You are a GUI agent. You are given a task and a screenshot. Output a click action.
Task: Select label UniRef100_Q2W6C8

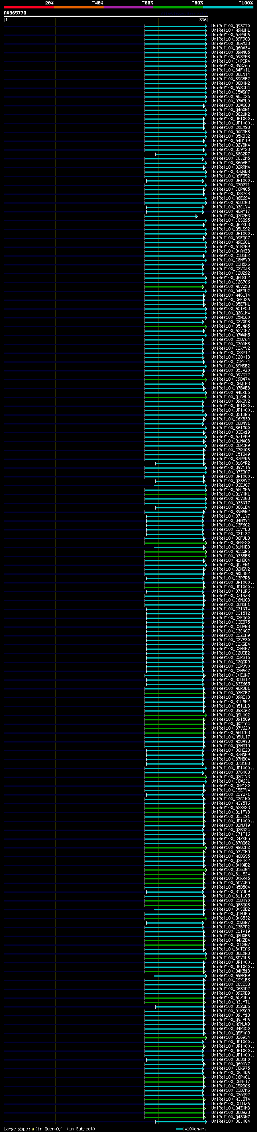click(230, 106)
